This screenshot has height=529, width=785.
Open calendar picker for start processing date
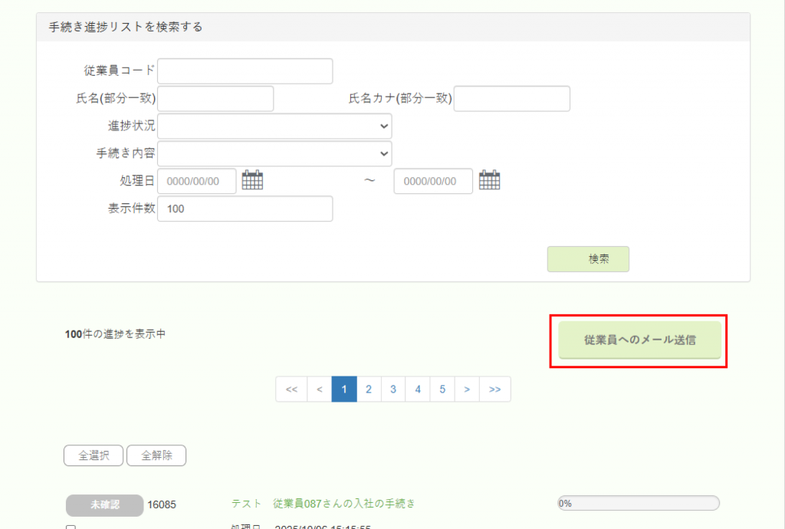click(x=252, y=180)
